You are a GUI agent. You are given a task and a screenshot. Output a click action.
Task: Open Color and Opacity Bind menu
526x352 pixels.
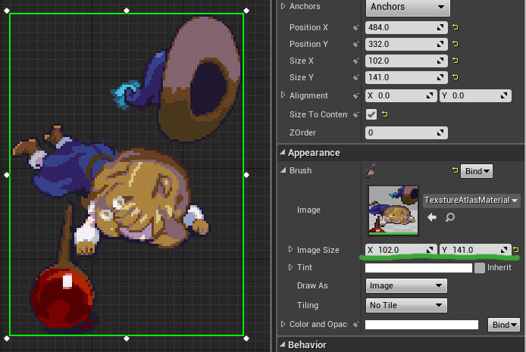click(504, 325)
